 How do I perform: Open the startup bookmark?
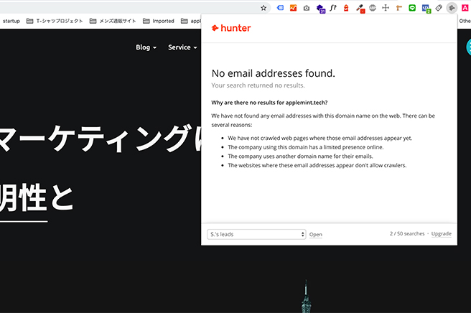pos(11,21)
